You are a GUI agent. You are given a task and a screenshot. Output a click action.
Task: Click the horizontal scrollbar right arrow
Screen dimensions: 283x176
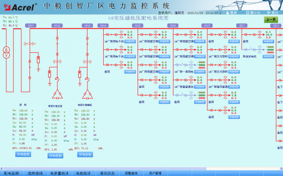(x=282, y=169)
